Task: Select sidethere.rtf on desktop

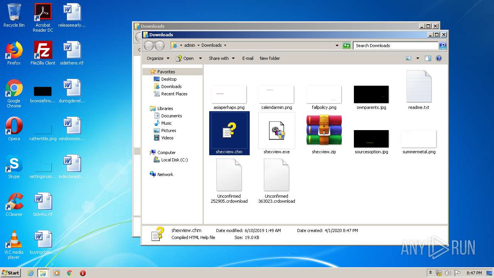Action: (x=72, y=53)
